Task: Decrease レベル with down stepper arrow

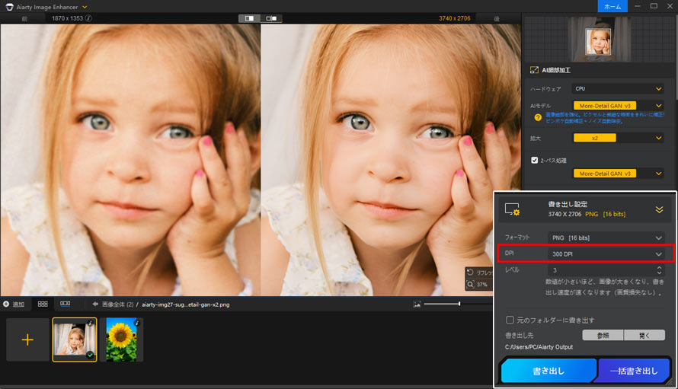Action: (659, 273)
